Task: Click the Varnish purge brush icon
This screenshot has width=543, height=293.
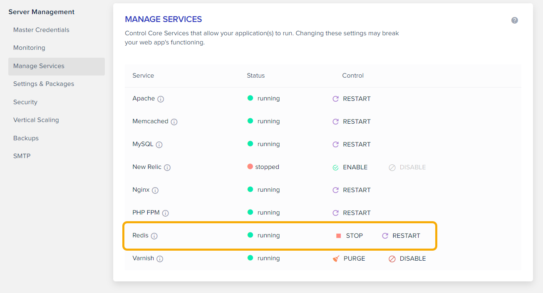Action: (x=335, y=258)
